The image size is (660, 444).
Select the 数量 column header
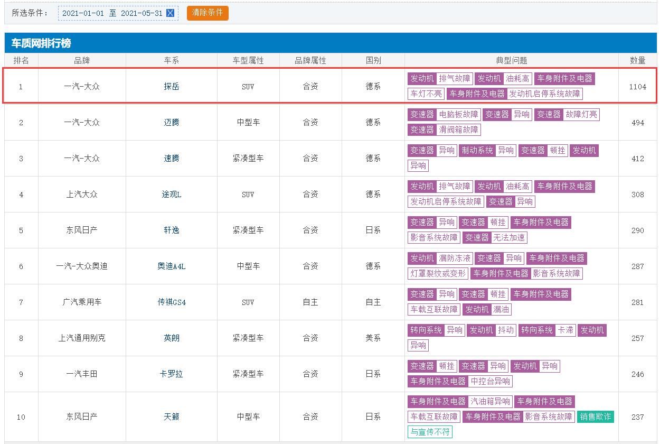pyautogui.click(x=638, y=61)
